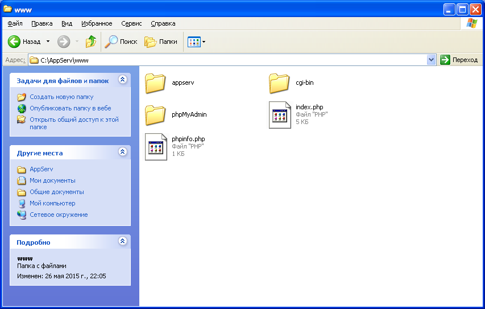Click the Network Places icon (Сетевое окружение)
Screen dimensions: 485x309
click(22, 215)
